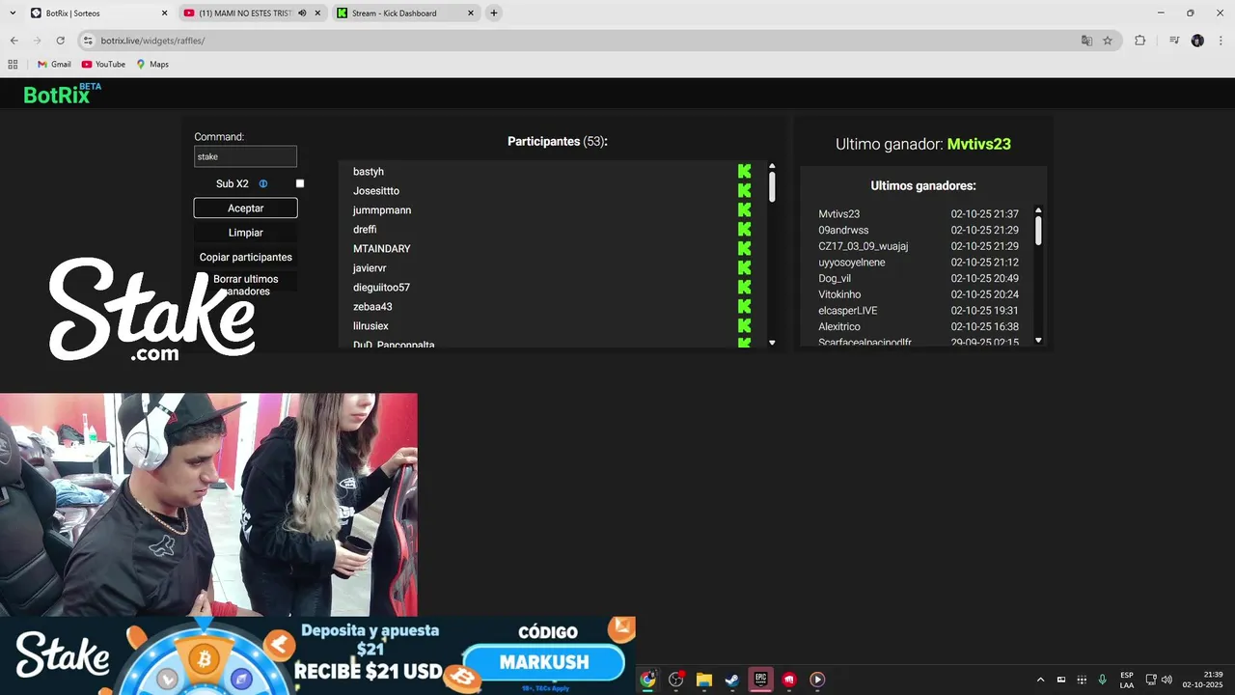
Task: Click the Kick icon beside dreffi
Action: (744, 229)
